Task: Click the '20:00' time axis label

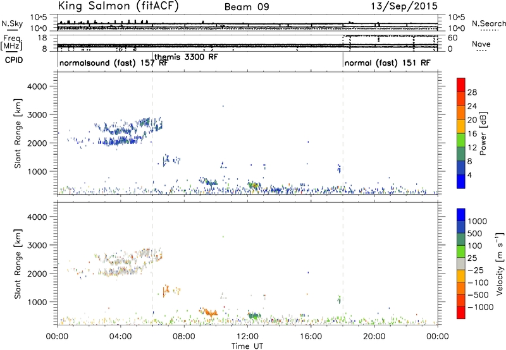Action: (x=374, y=337)
